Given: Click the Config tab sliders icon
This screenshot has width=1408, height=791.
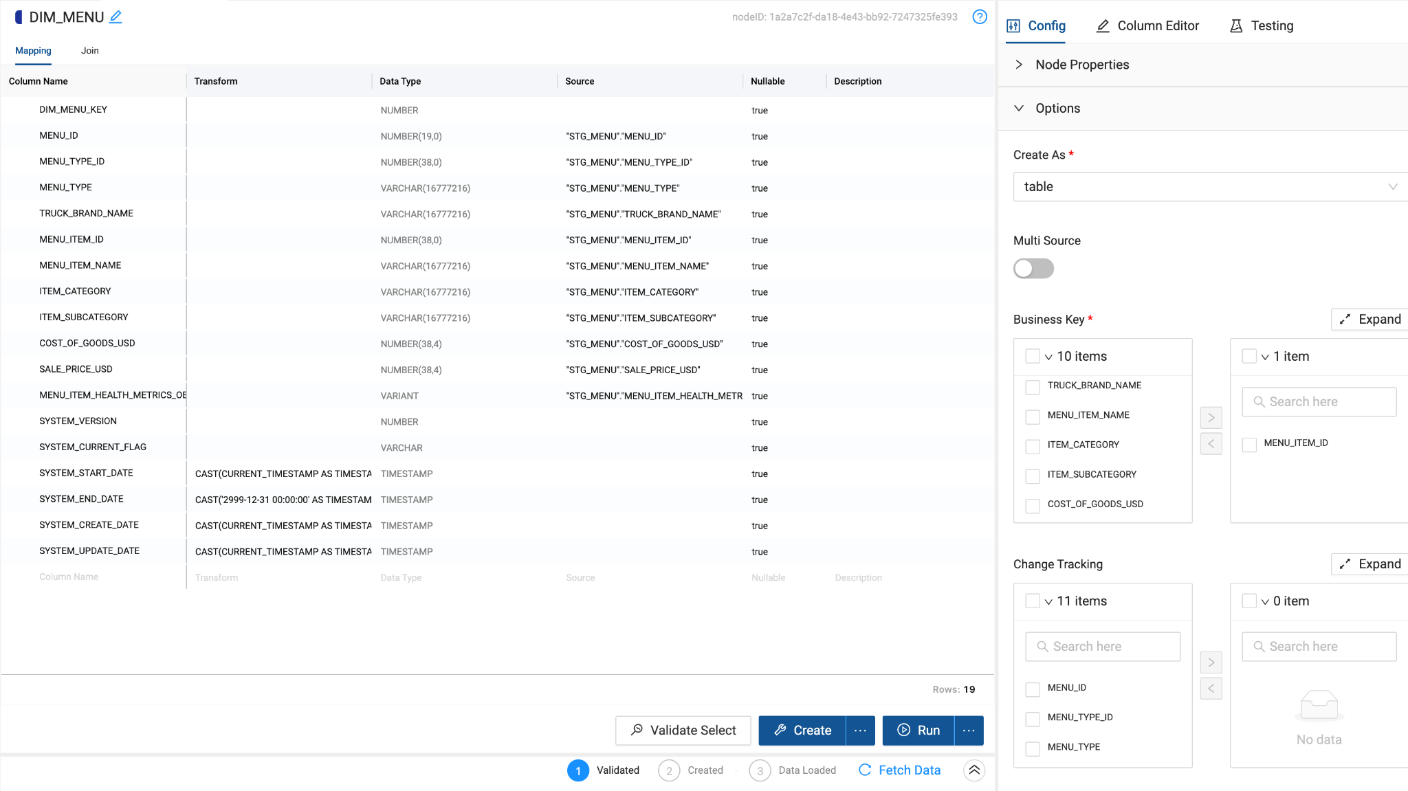Looking at the screenshot, I should [1013, 26].
